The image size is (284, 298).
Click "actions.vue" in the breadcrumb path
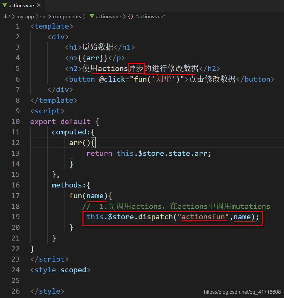[109, 16]
